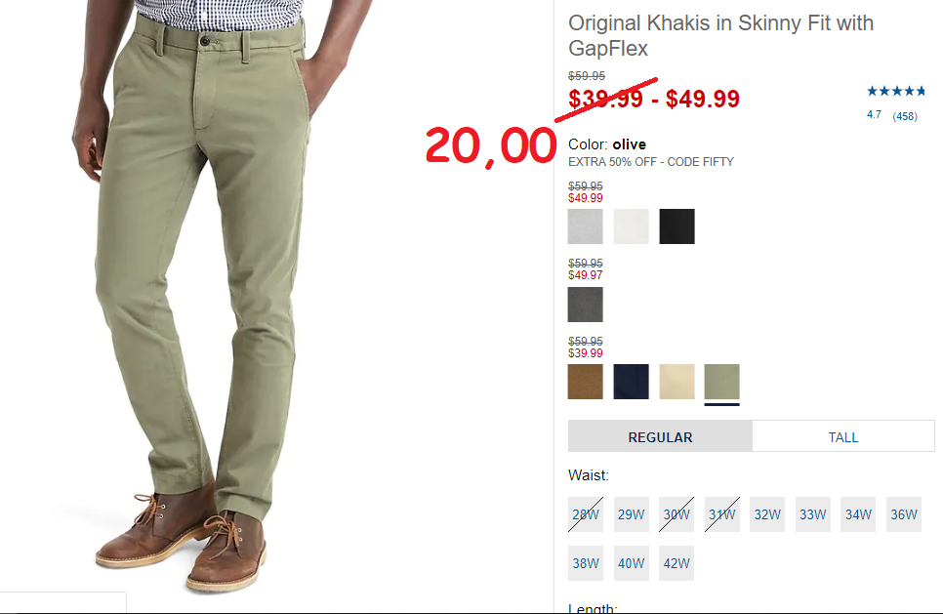Pick waist size 42W
Image resolution: width=943 pixels, height=614 pixels.
(676, 563)
